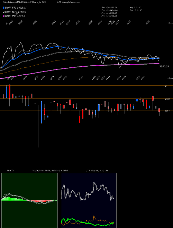The width and height of the screenshot is (173, 228).
Task: Click the last red candlestick near 4367
Action: (x=159, y=110)
